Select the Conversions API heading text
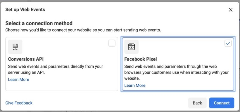 pyautogui.click(x=26, y=59)
